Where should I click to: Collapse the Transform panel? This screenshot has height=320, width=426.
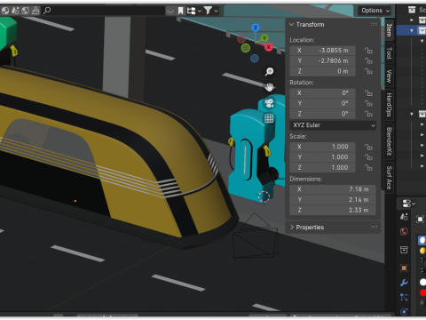point(292,24)
